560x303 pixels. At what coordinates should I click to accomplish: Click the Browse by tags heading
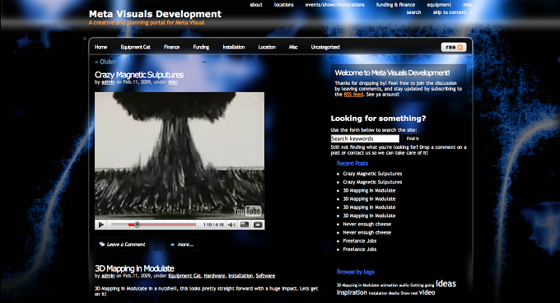pyautogui.click(x=356, y=272)
